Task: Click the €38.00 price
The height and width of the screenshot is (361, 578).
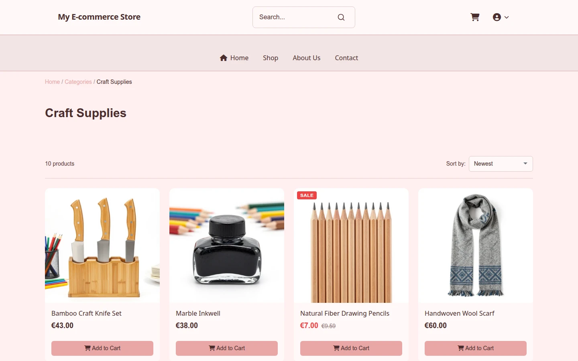Action: 187,325
